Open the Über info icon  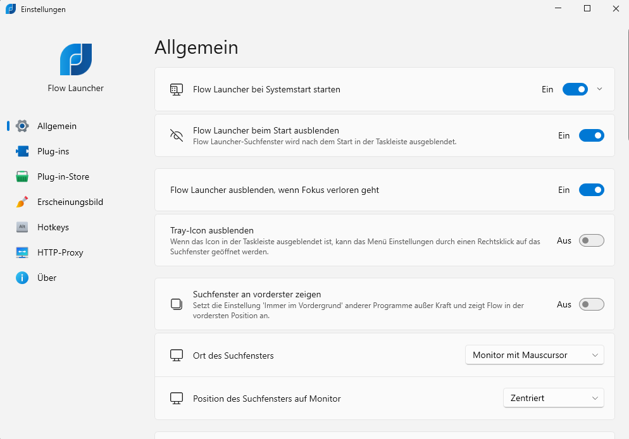pos(22,278)
